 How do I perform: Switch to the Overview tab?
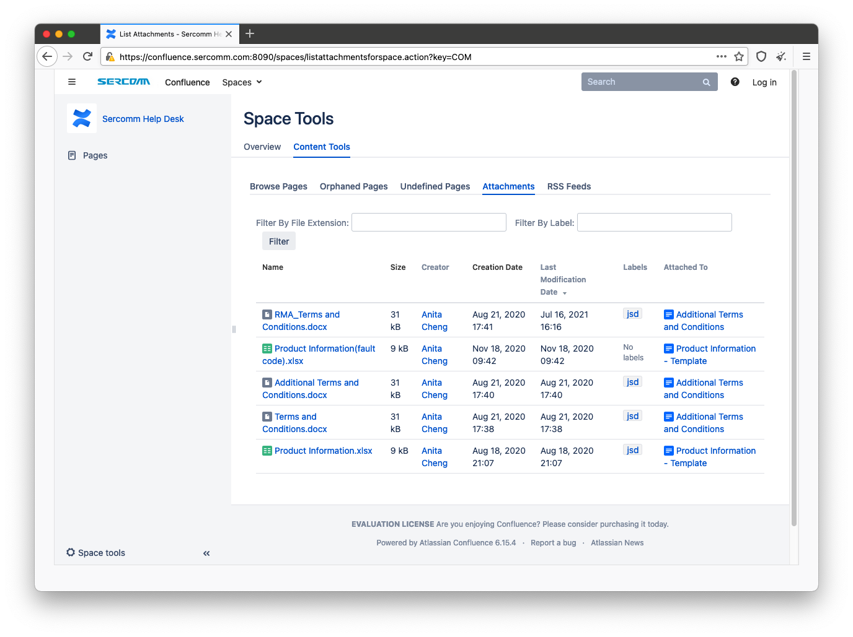click(262, 147)
